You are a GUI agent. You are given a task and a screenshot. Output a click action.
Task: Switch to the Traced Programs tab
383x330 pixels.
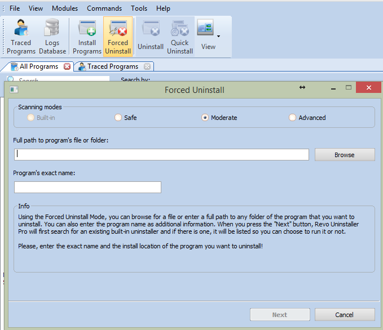tap(112, 66)
